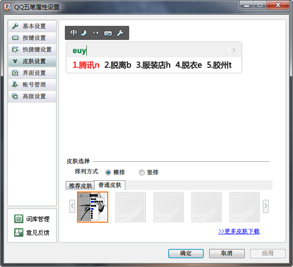Click the 意见反馈 chat icon

pyautogui.click(x=19, y=232)
